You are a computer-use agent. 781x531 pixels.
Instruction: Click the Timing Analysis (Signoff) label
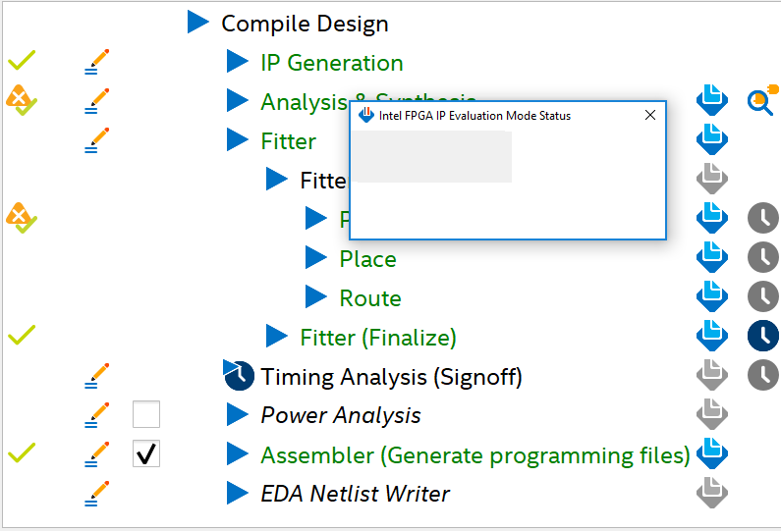[x=391, y=377]
